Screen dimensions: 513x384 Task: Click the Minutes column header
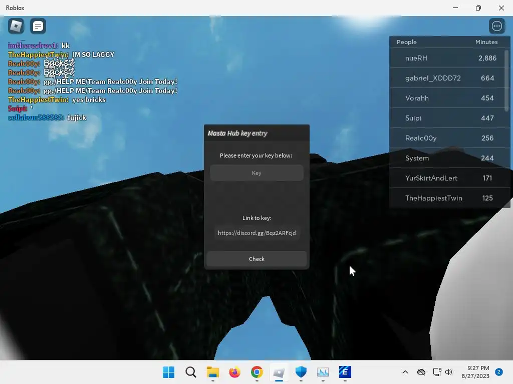point(486,42)
